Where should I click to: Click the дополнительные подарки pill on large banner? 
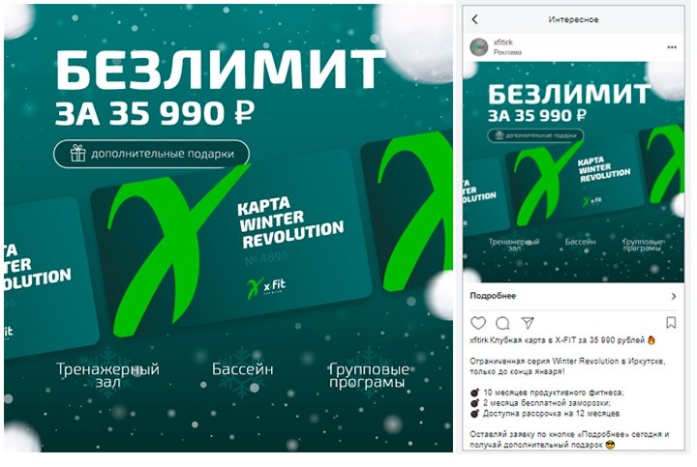pos(152,154)
